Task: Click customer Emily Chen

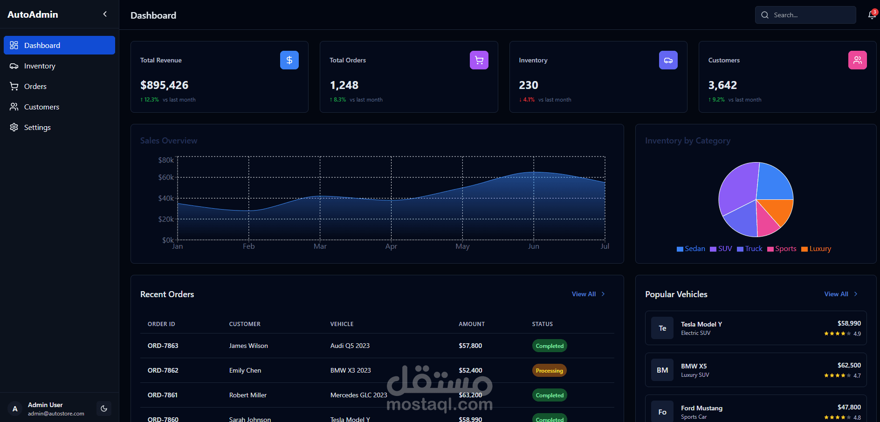Action: click(245, 370)
